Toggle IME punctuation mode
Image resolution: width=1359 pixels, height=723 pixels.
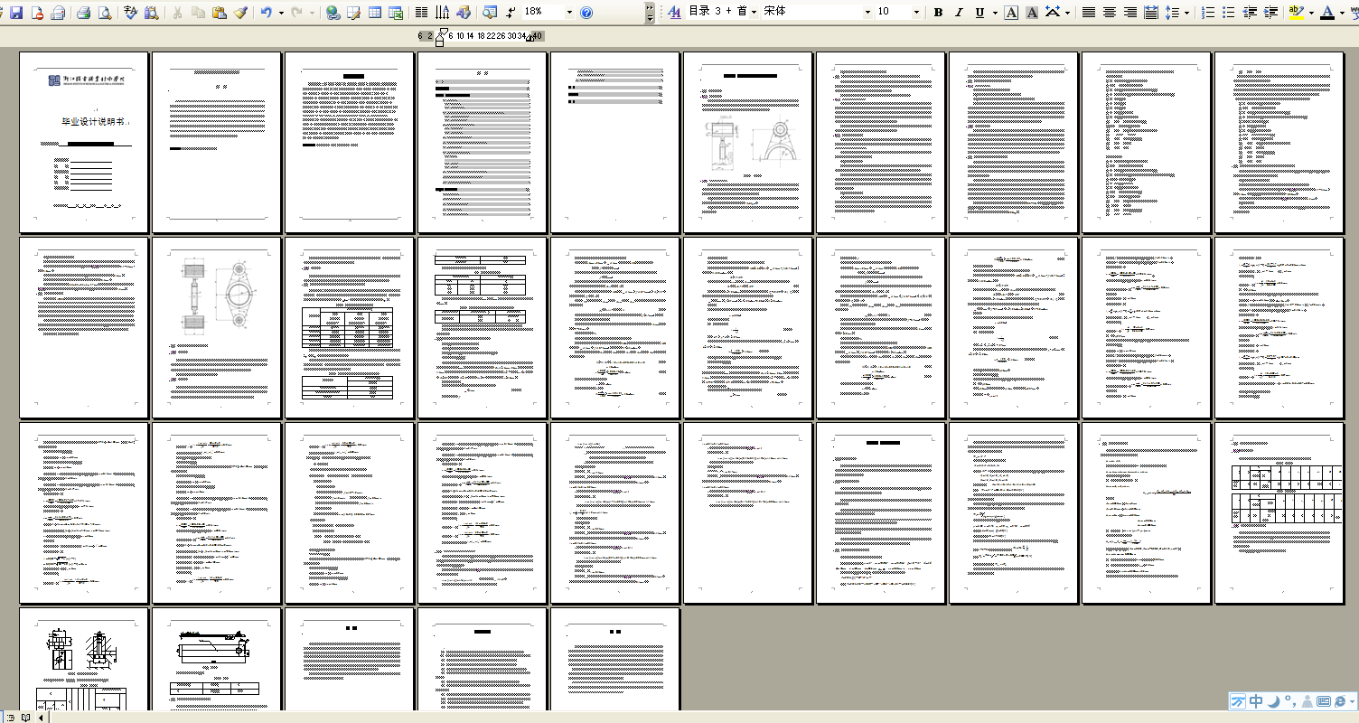pyautogui.click(x=1290, y=701)
